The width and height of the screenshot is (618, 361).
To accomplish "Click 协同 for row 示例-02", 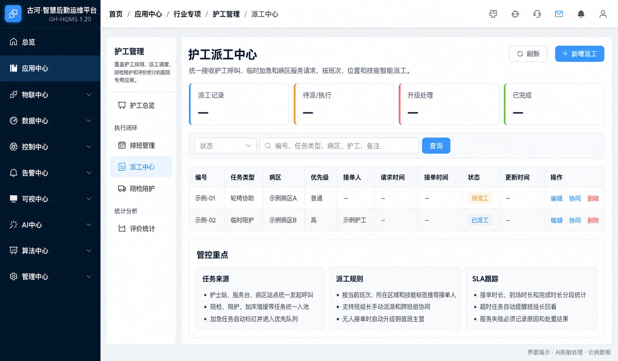I will [x=575, y=220].
